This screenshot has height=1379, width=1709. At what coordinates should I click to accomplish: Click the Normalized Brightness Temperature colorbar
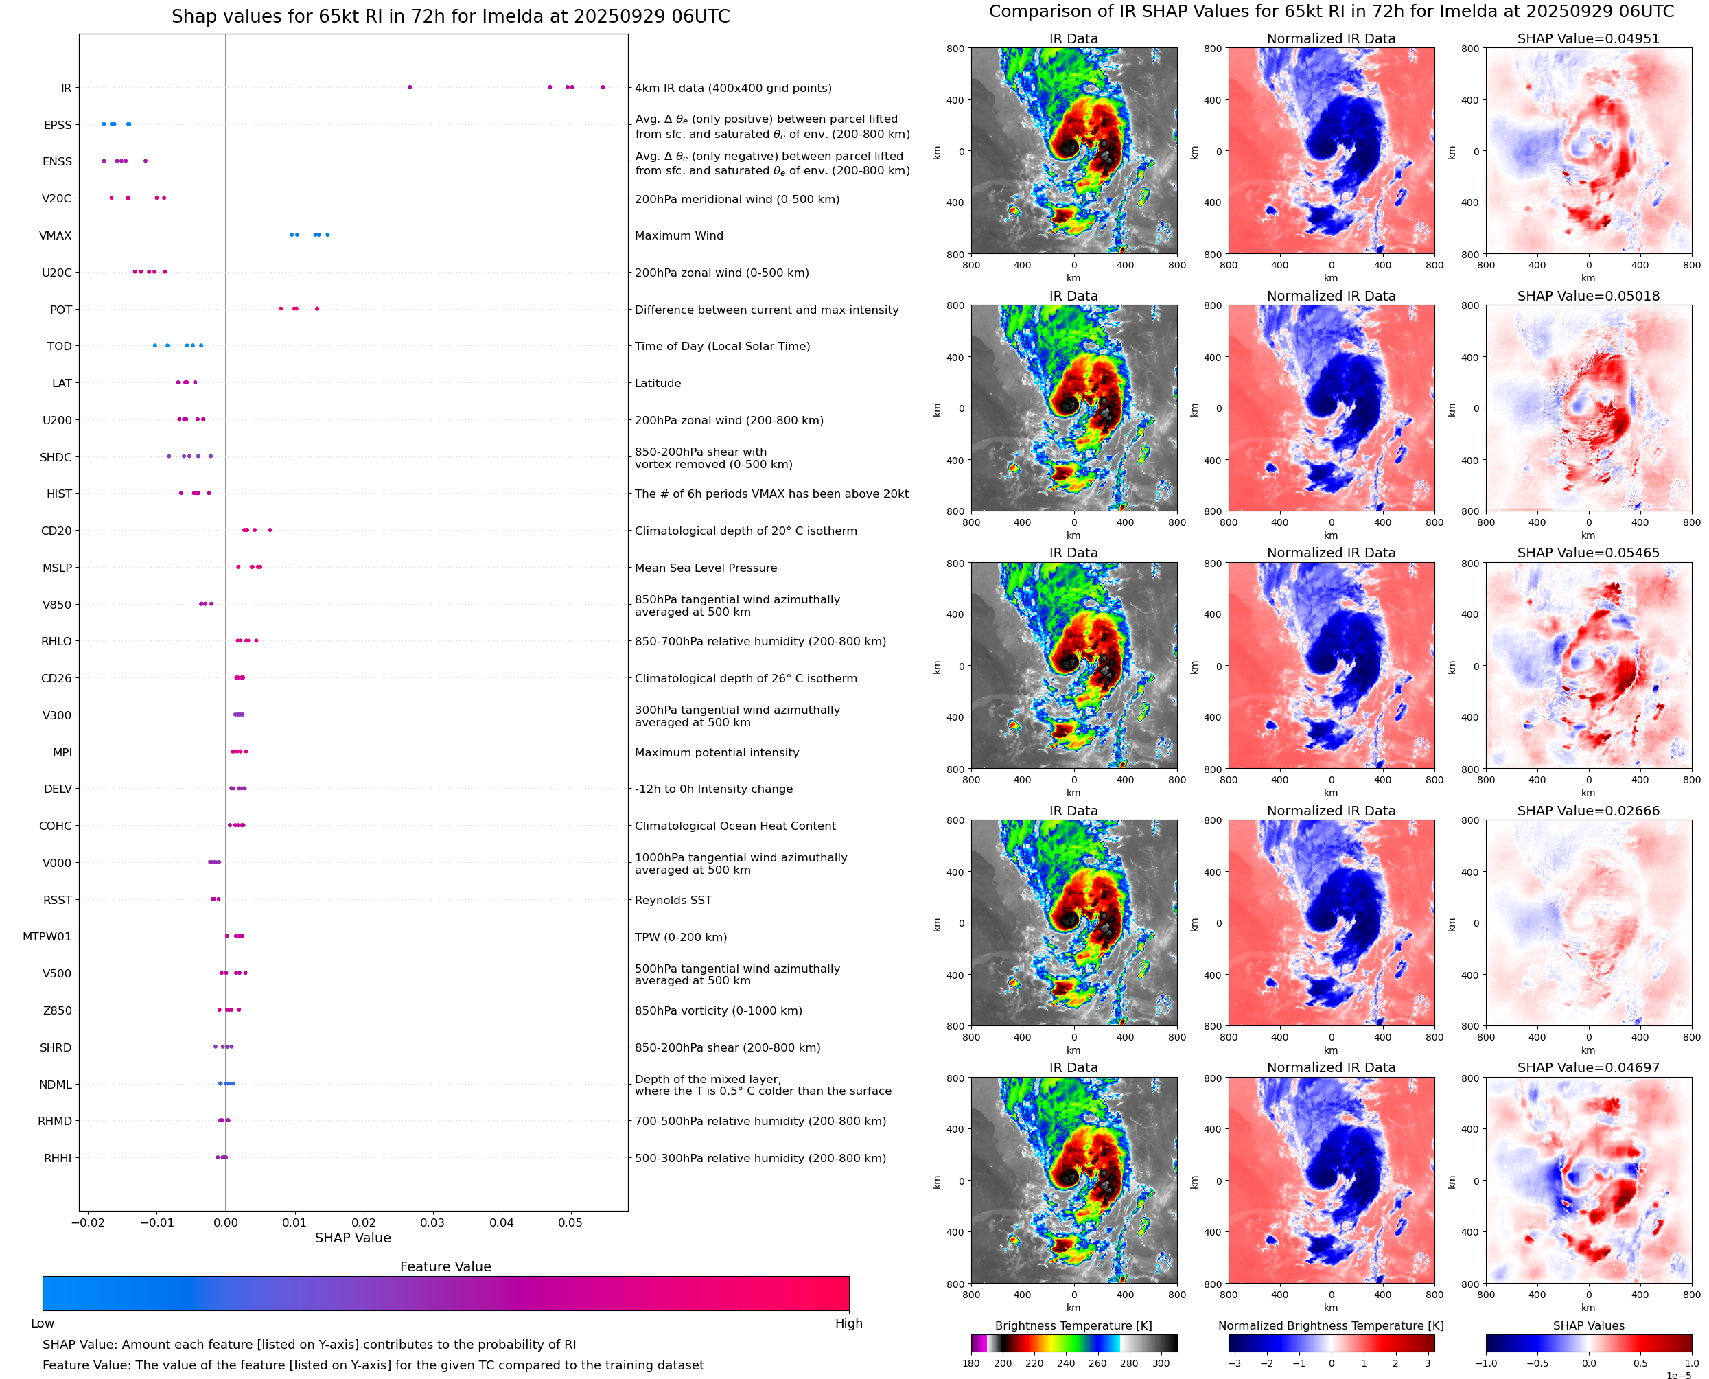coord(1331,1343)
